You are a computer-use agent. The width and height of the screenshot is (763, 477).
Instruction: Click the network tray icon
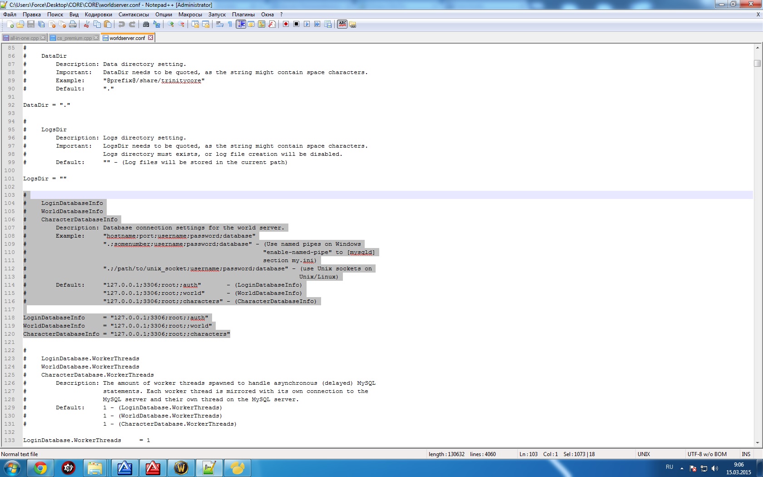coord(704,468)
